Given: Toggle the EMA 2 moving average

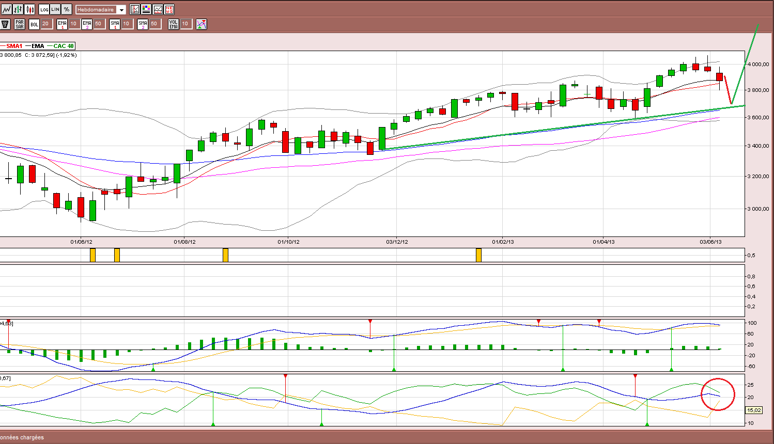Looking at the screenshot, I should 87,24.
